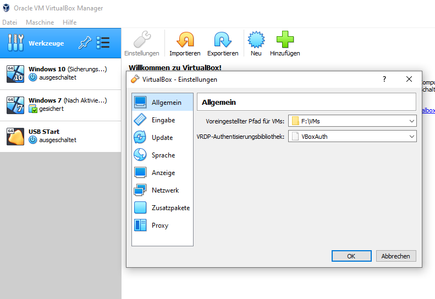Viewport: 435px width, 299px height.
Task: Click the Update refresh icon
Action: point(140,137)
